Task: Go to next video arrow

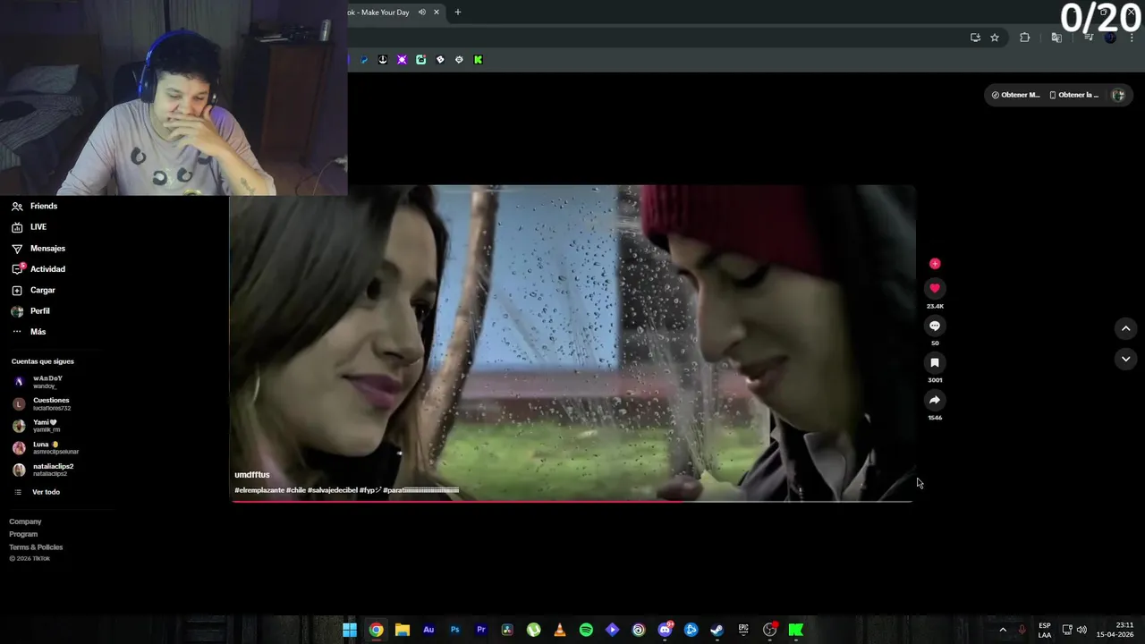Action: (x=1126, y=359)
